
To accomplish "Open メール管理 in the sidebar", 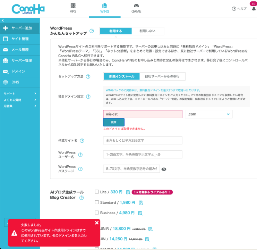I will click(20, 50).
